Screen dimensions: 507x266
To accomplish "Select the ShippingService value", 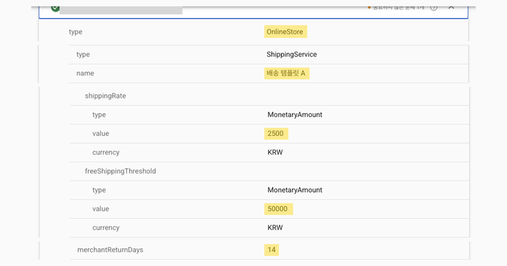I will [x=292, y=54].
